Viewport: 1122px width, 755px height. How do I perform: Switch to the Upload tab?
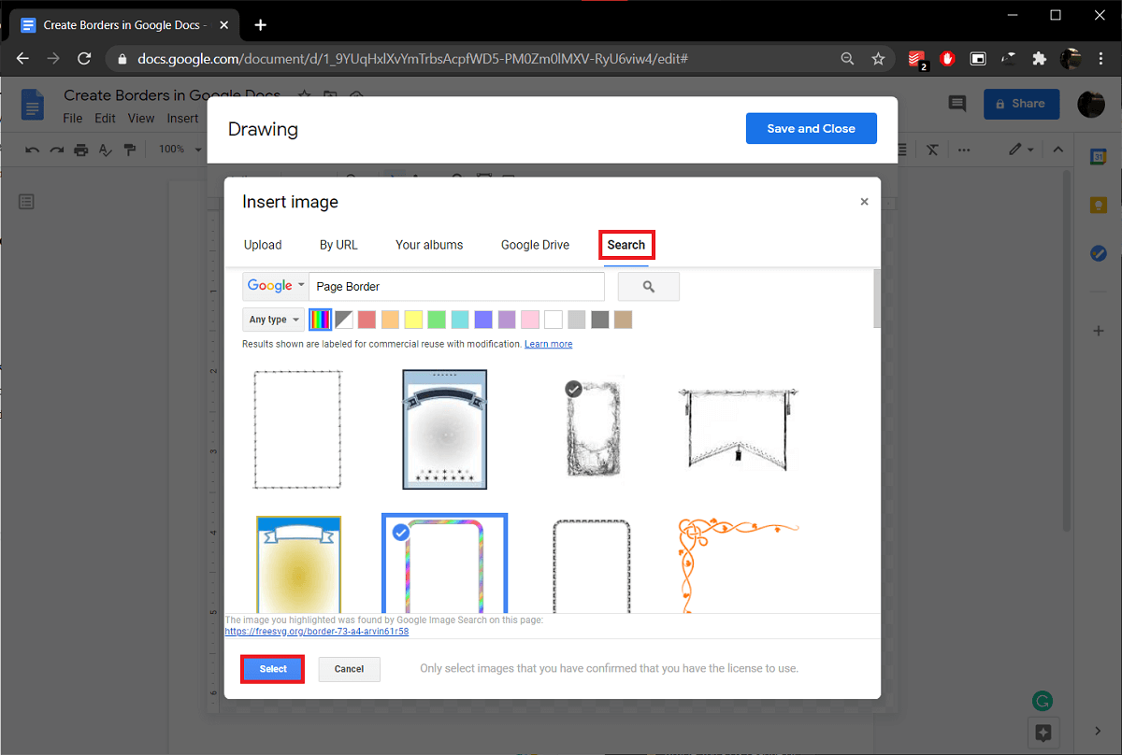263,245
